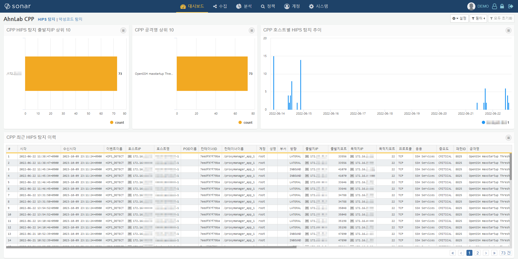This screenshot has height=259, width=518.
Task: Toggle count legend in 공격명 chart
Action: (x=246, y=122)
